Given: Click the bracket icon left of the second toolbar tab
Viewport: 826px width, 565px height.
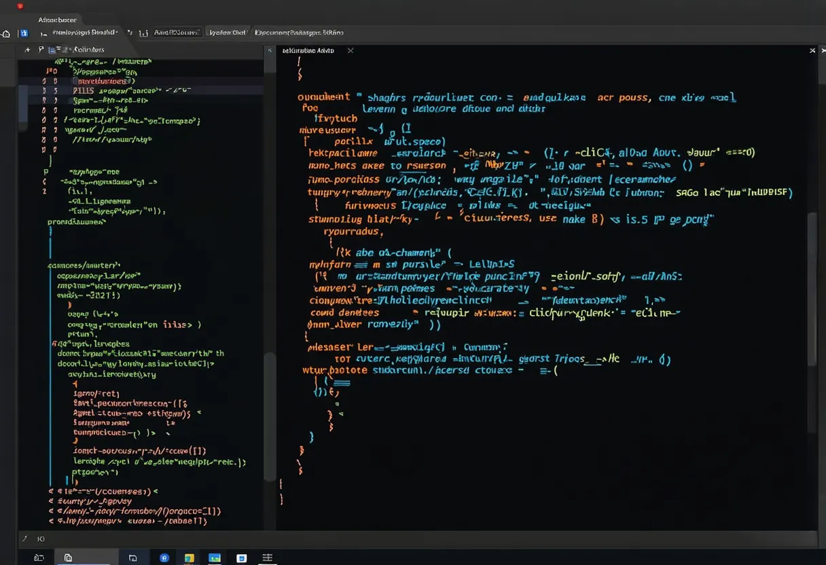Looking at the screenshot, I should [143, 33].
